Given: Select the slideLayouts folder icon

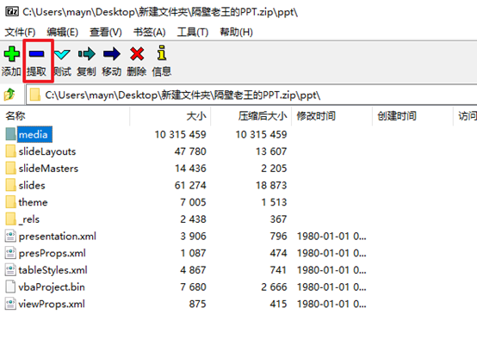Looking at the screenshot, I should pyautogui.click(x=10, y=151).
